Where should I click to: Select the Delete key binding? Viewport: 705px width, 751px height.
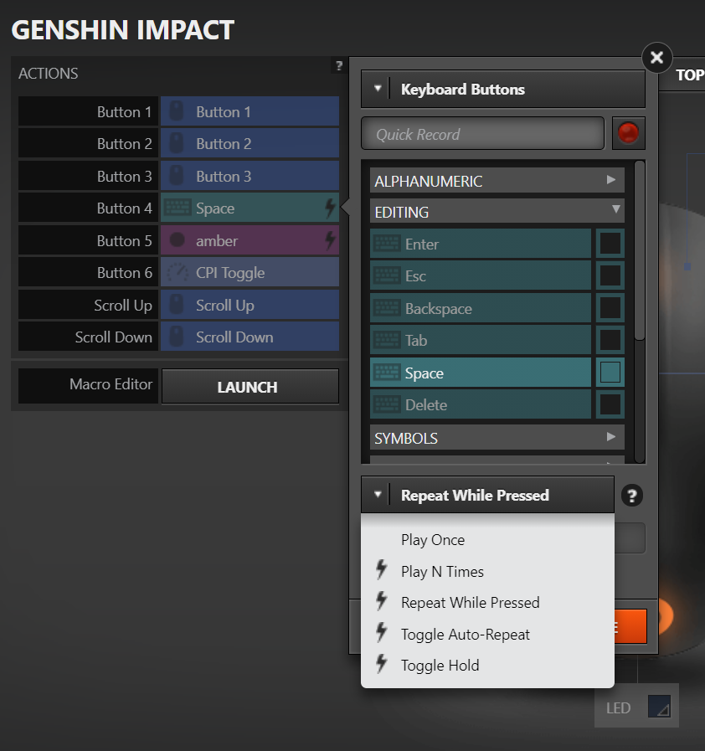[x=481, y=404]
